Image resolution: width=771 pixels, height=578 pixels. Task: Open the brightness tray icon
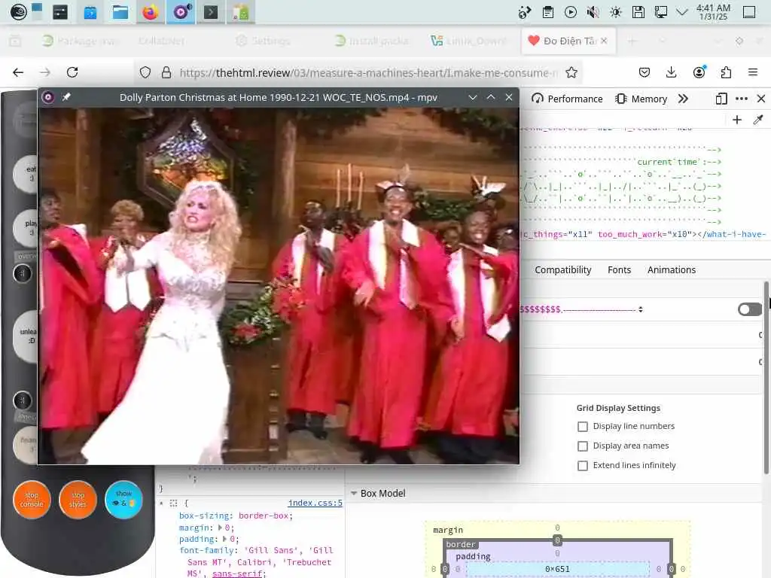(616, 12)
